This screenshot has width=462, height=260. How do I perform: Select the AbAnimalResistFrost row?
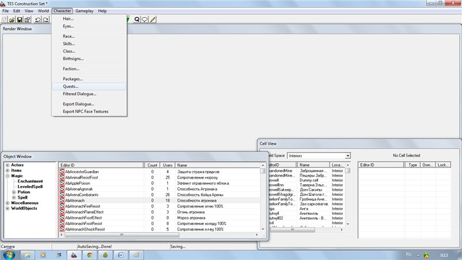[x=159, y=177]
